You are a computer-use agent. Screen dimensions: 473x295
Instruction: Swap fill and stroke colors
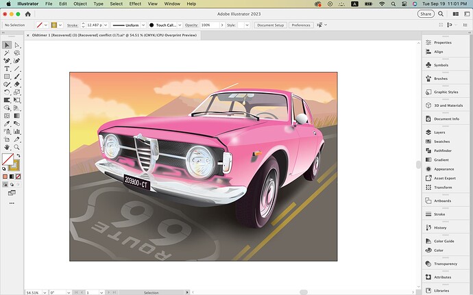(19, 156)
